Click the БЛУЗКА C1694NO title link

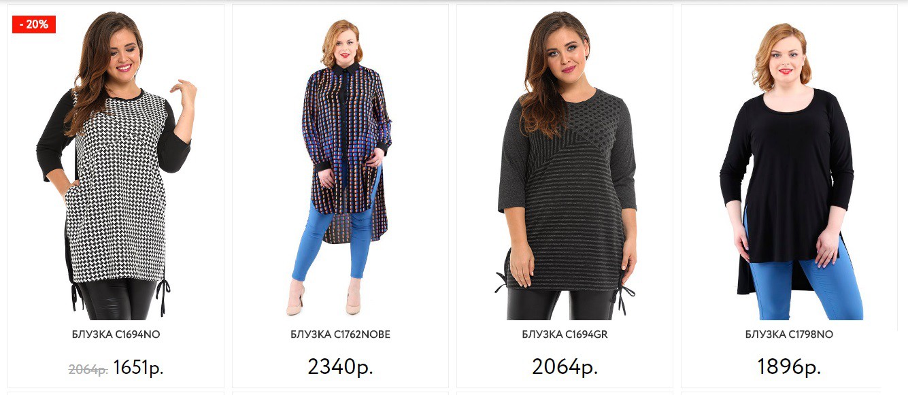pyautogui.click(x=116, y=334)
